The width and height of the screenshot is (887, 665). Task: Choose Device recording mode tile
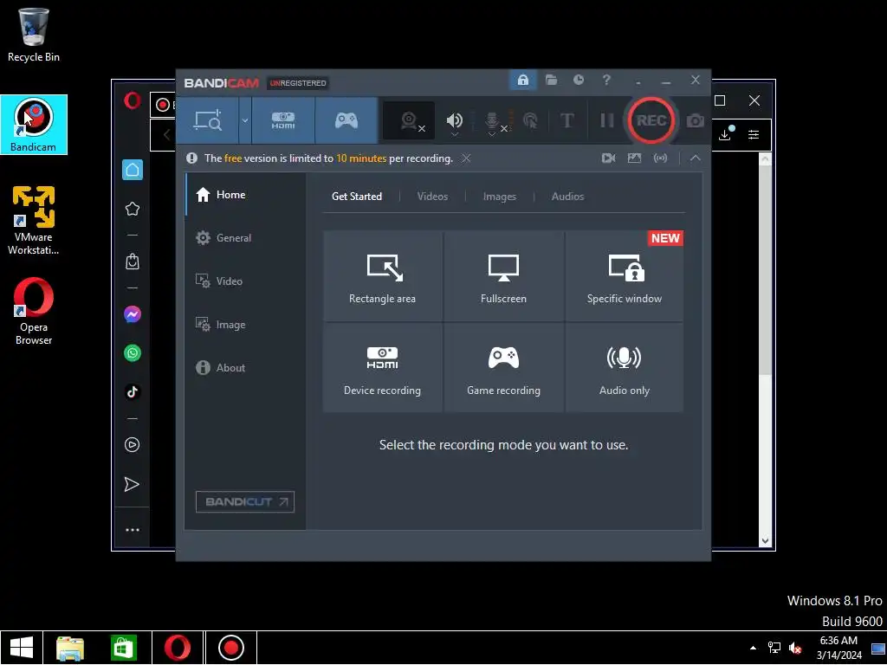tap(382, 367)
